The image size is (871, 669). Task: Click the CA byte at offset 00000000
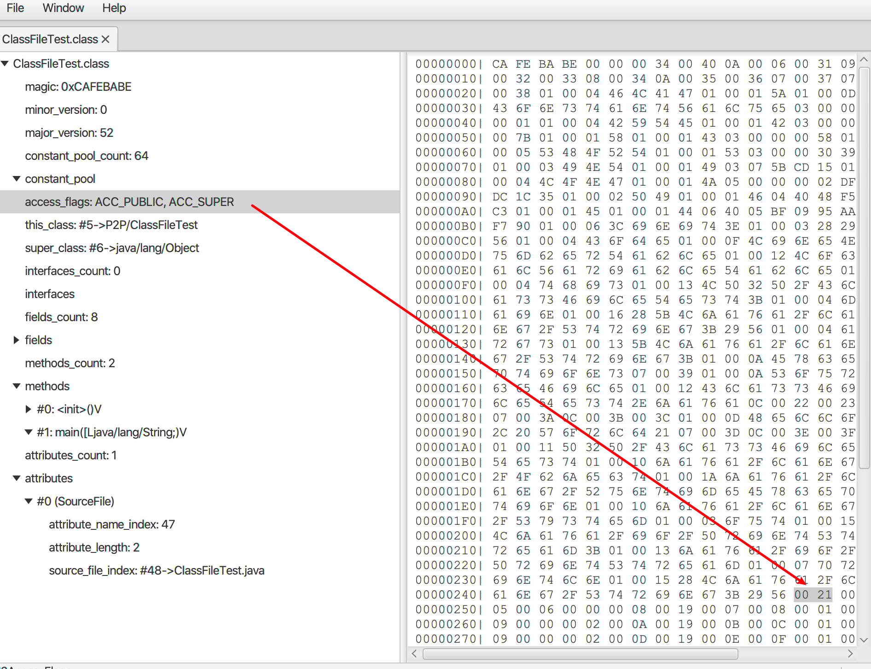[500, 64]
